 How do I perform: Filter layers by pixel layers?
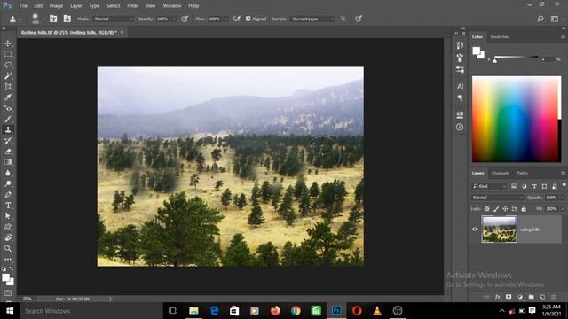coord(514,186)
